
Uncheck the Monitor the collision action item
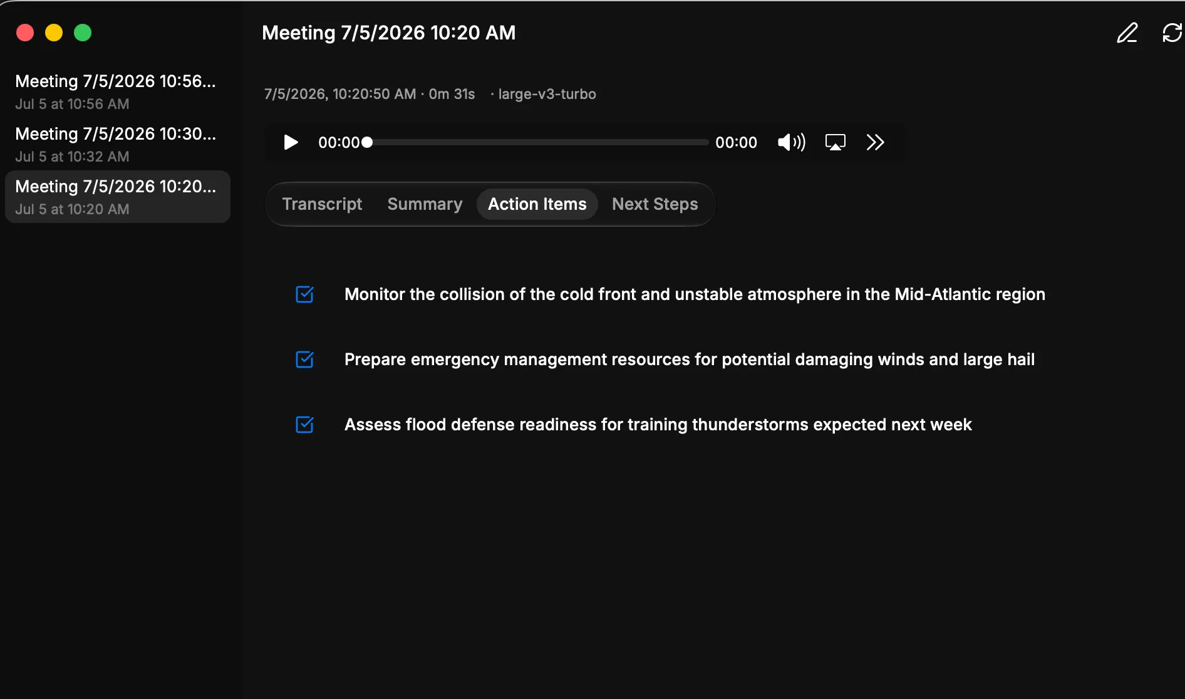(x=305, y=294)
